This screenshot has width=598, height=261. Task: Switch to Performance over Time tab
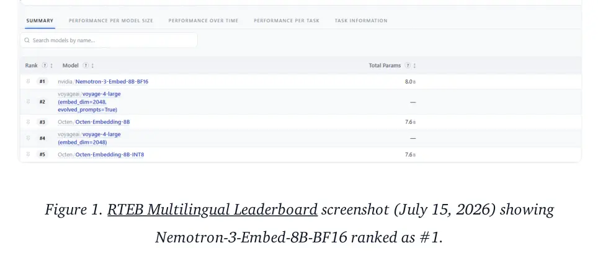[x=203, y=20]
